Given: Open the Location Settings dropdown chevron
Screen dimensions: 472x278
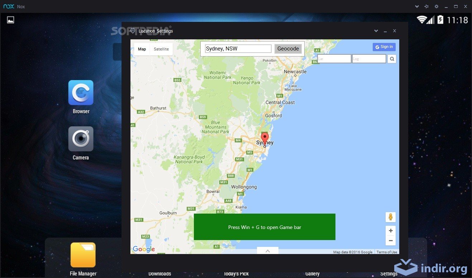Looking at the screenshot, I should pyautogui.click(x=376, y=31).
